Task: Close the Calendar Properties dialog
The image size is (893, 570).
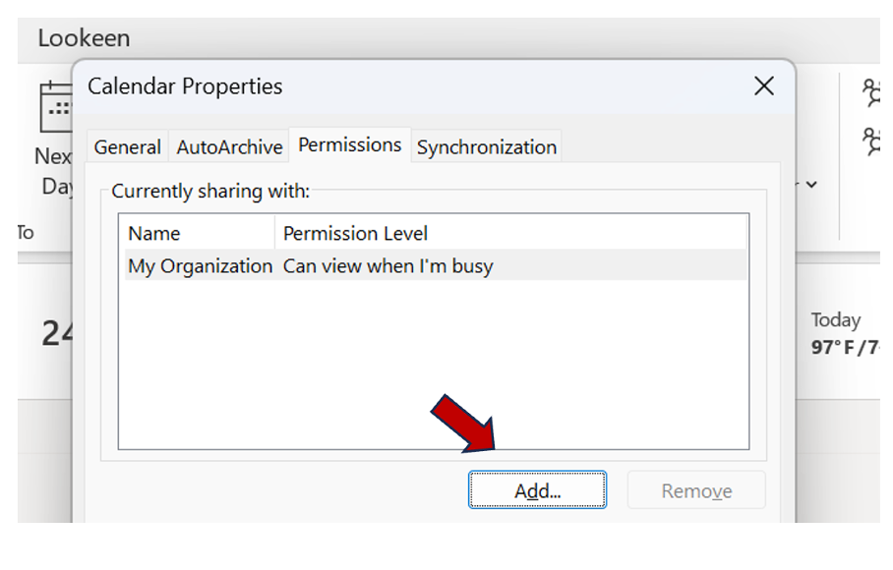Action: click(764, 86)
